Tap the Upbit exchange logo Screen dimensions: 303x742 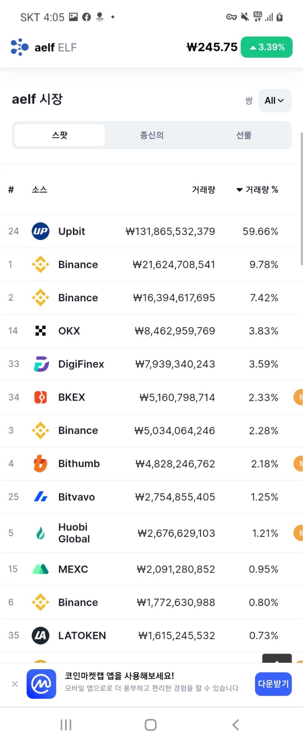[41, 231]
